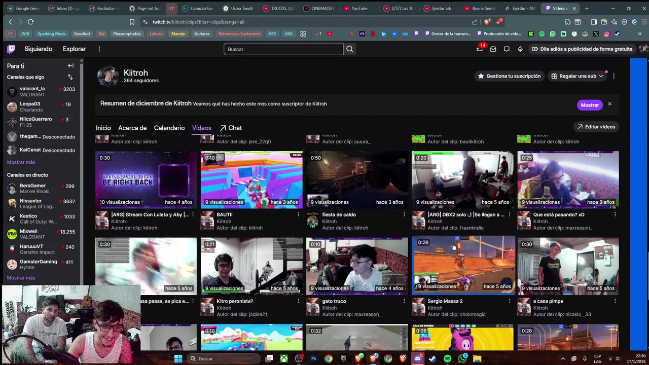This screenshot has height=365, width=649.
Task: Open Spotify from the taskbar
Action: click(447, 358)
